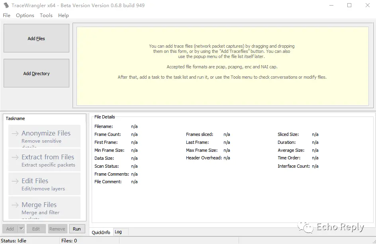
Task: Click the Min Frame Size label
Action: (110, 150)
